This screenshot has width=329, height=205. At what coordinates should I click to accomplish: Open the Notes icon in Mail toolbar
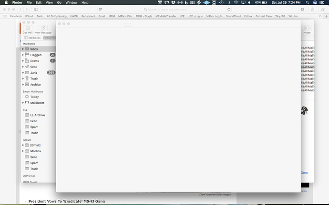(x=305, y=28)
